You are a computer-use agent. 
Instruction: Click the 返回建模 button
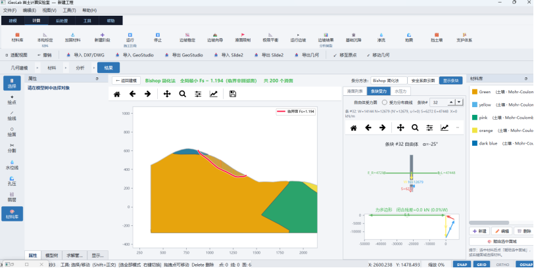click(126, 81)
